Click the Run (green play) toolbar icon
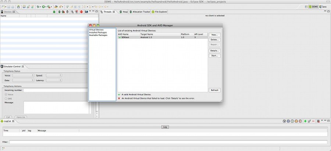Viewport: 331px width, 151px height. pos(43,7)
